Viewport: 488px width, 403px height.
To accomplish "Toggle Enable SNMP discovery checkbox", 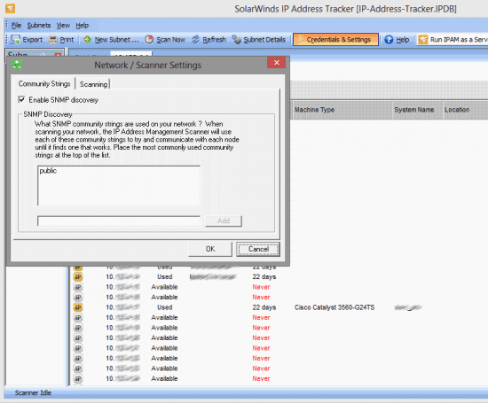I will 21,99.
